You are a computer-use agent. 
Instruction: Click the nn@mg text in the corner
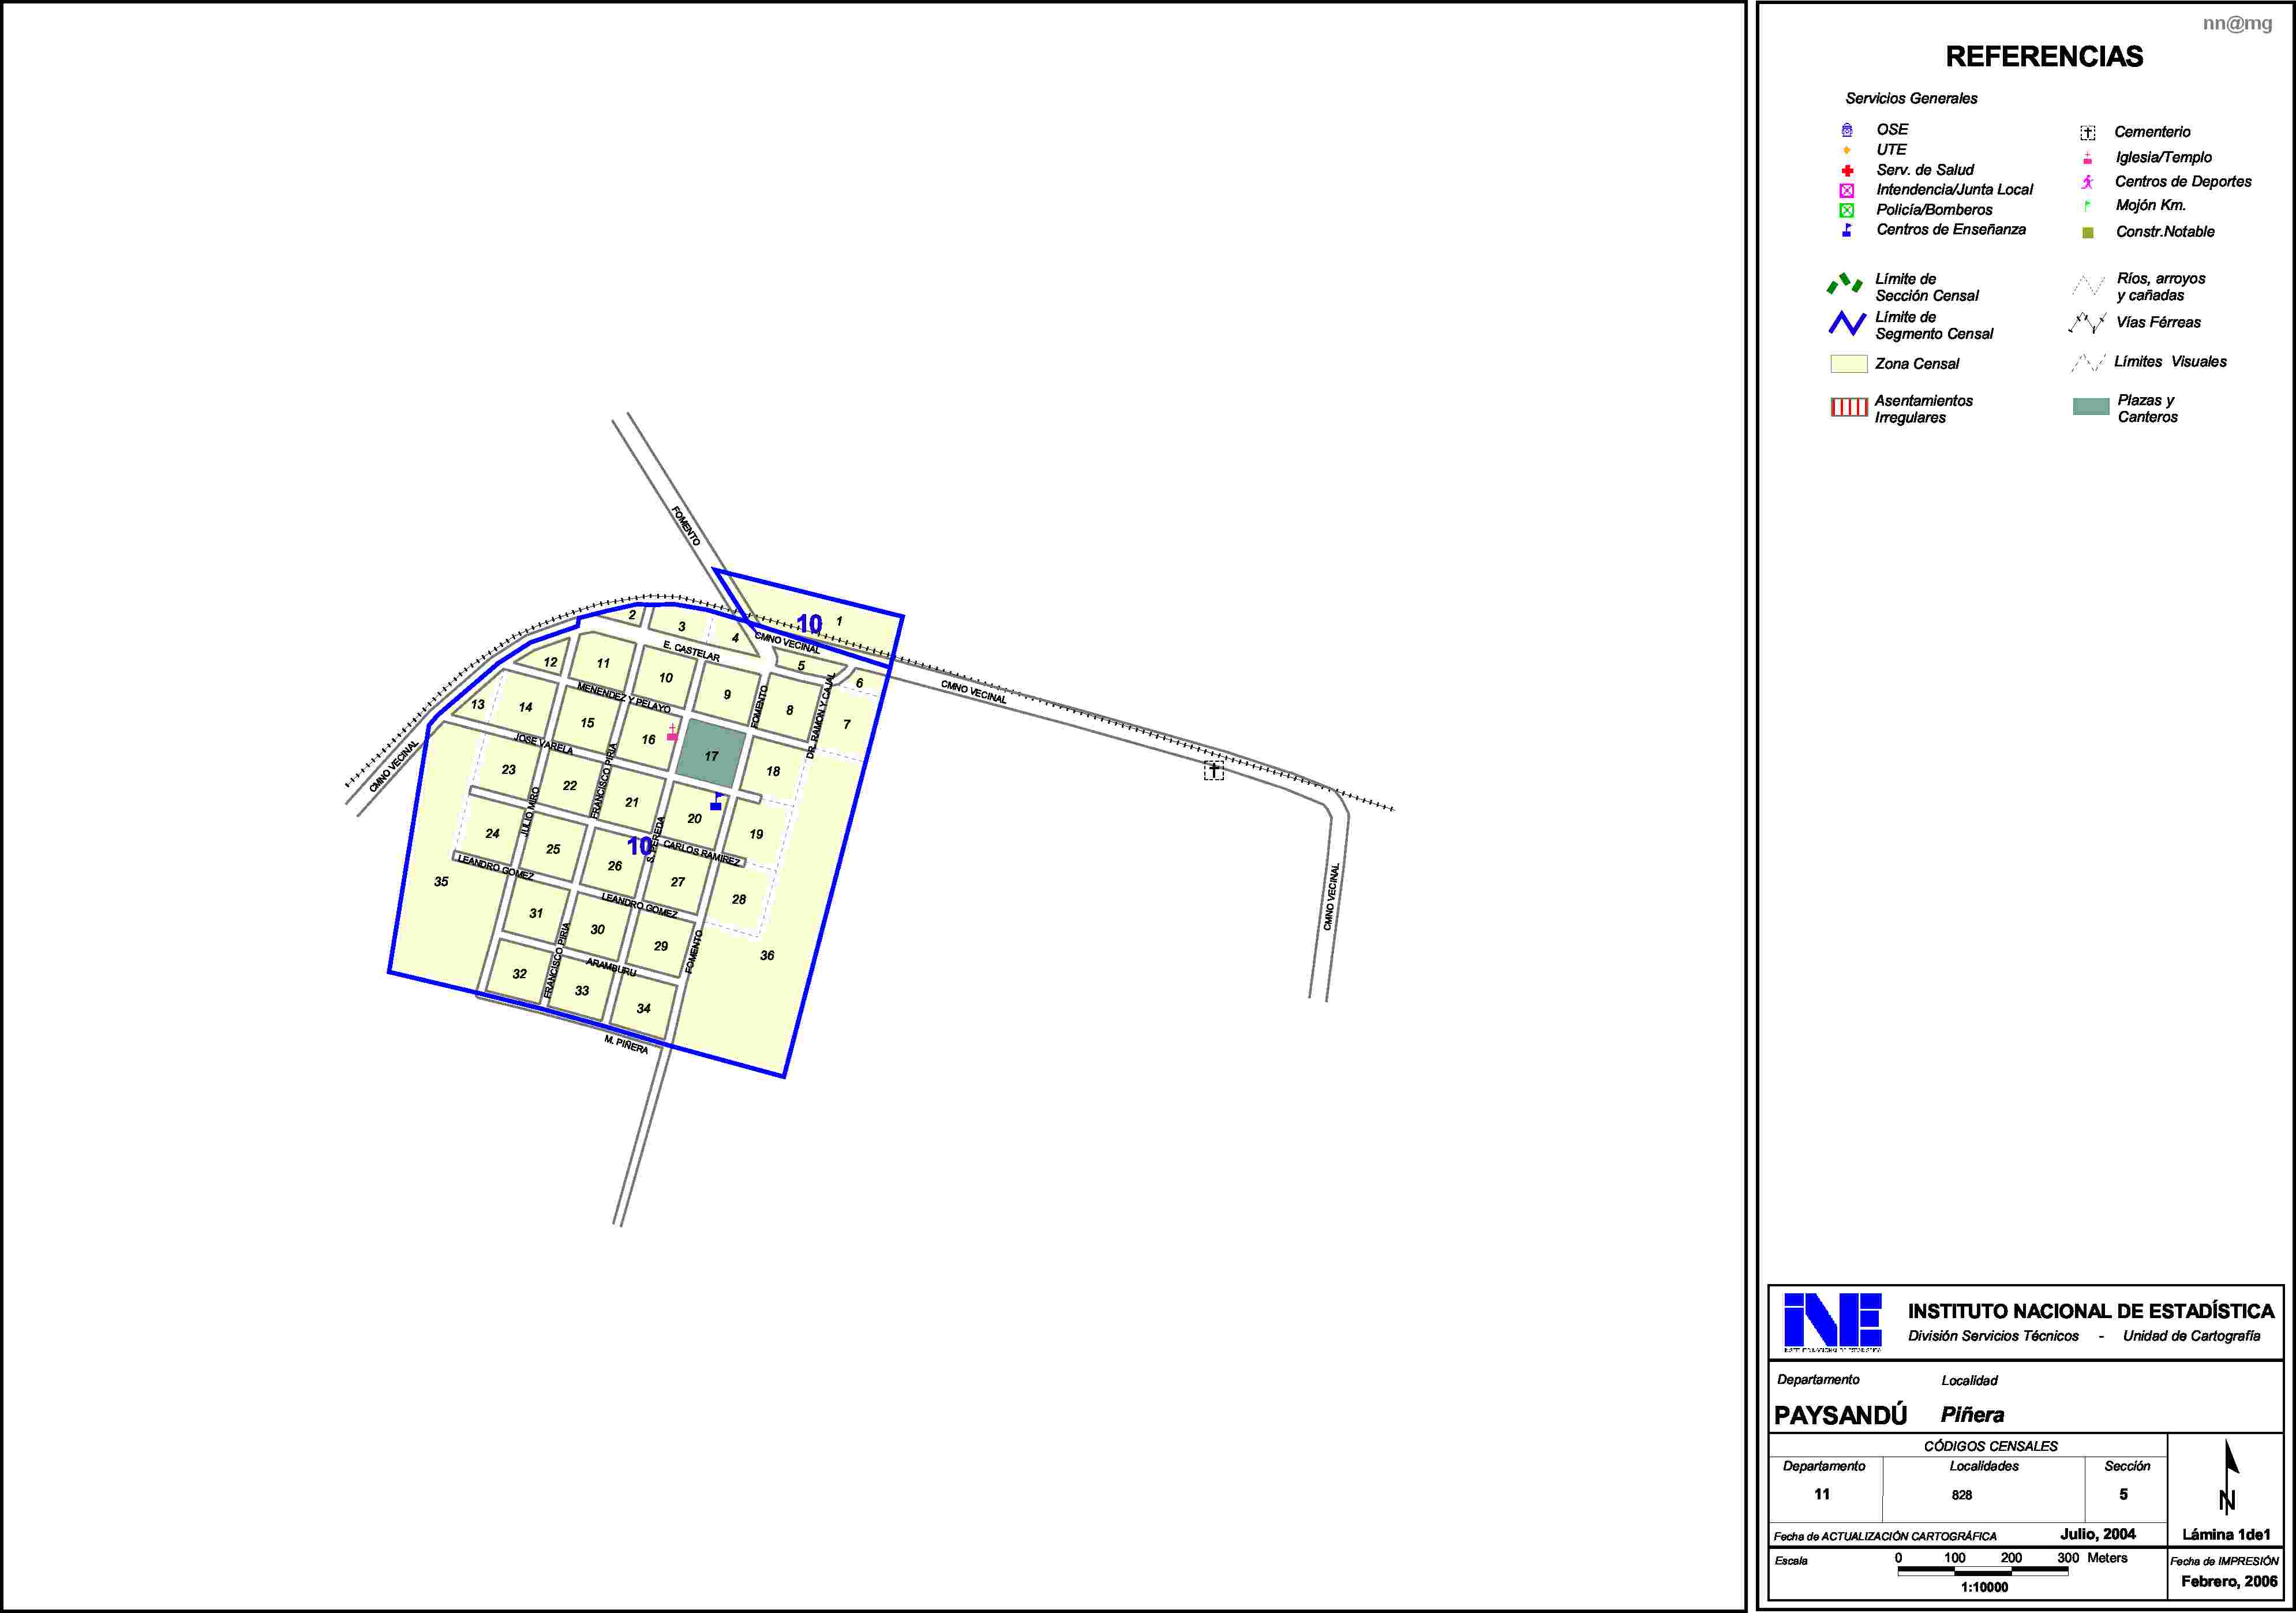[x=2237, y=23]
